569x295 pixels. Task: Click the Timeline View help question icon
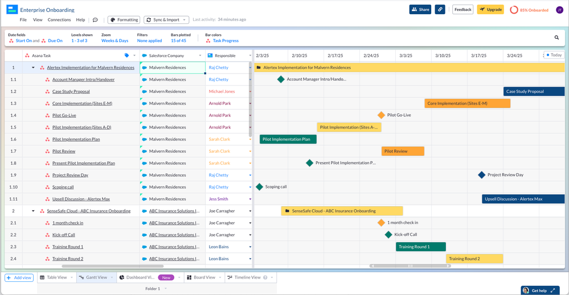(x=265, y=277)
